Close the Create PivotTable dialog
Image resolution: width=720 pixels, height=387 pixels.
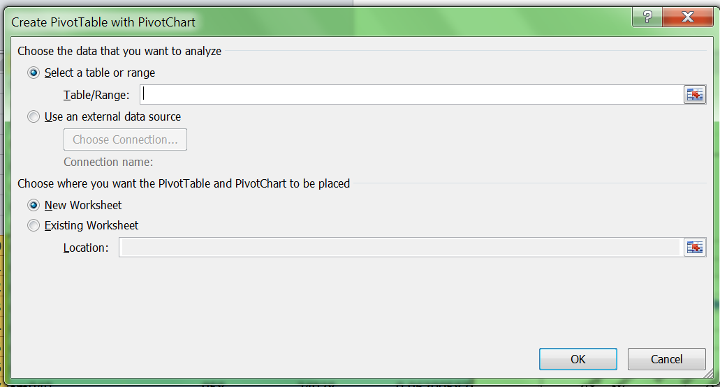[x=688, y=17]
